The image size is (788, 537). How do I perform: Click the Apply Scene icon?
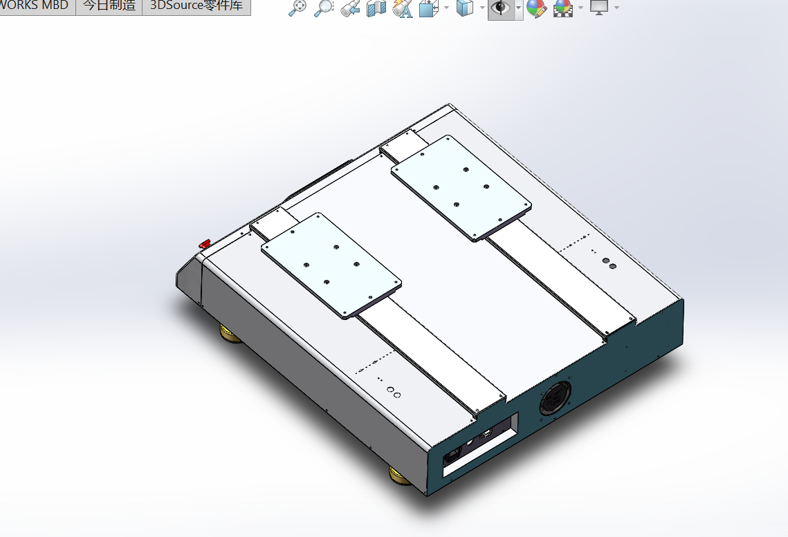pyautogui.click(x=563, y=8)
